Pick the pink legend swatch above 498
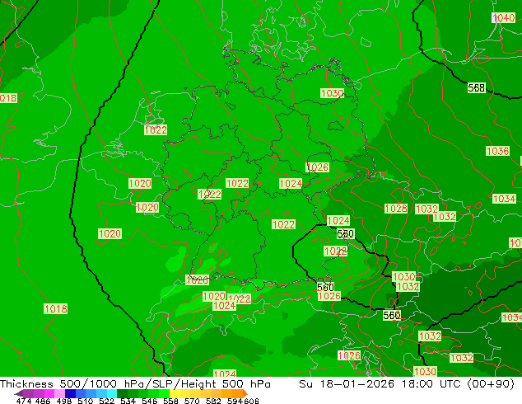This screenshot has width=522, height=404. tap(59, 393)
